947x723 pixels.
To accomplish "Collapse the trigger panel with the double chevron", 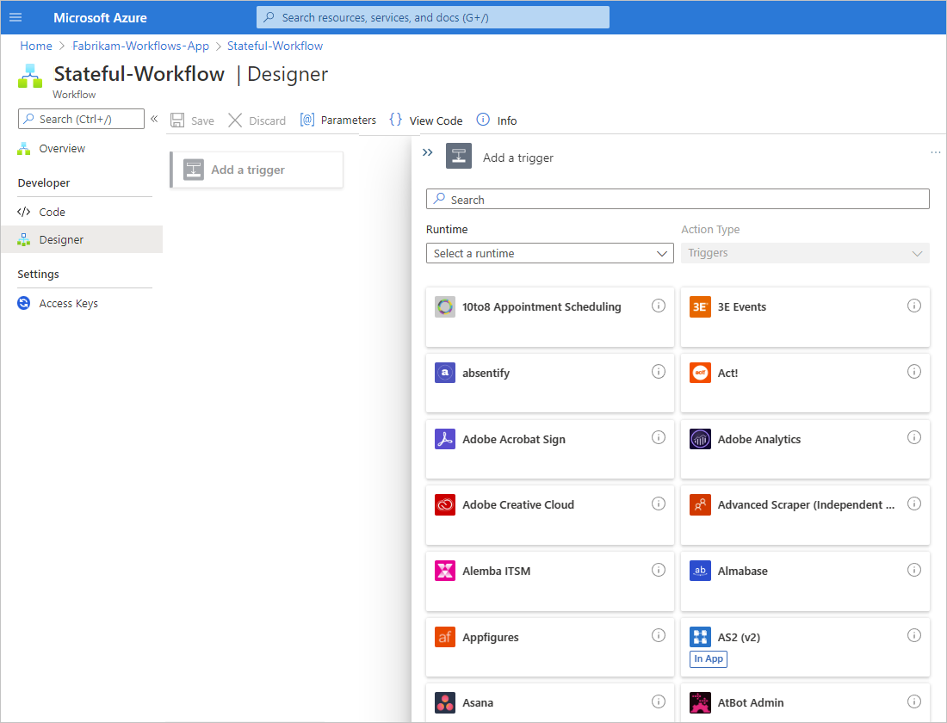I will click(x=428, y=152).
